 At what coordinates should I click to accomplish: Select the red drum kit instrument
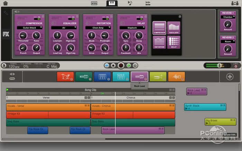pyautogui.click(x=65, y=77)
